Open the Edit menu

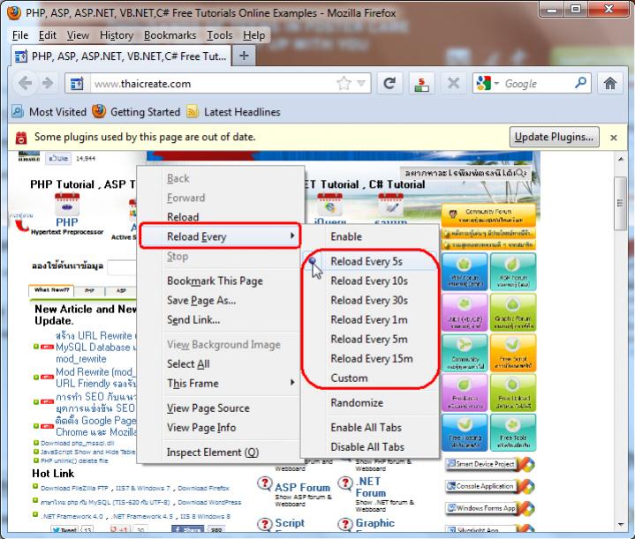coord(48,35)
